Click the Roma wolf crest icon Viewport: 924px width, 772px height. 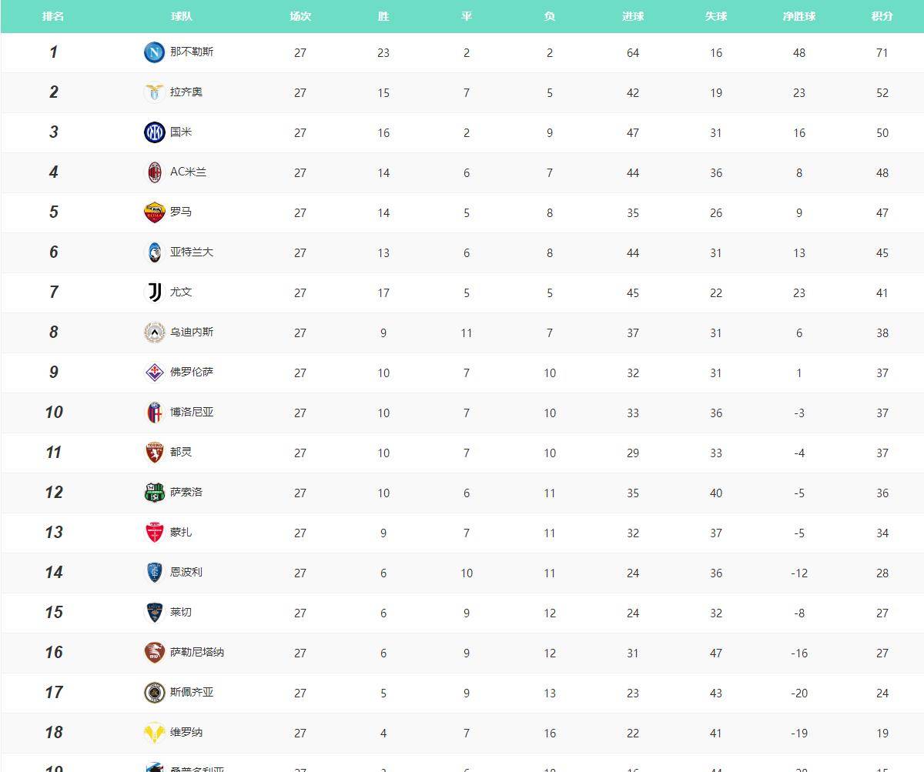coord(154,212)
